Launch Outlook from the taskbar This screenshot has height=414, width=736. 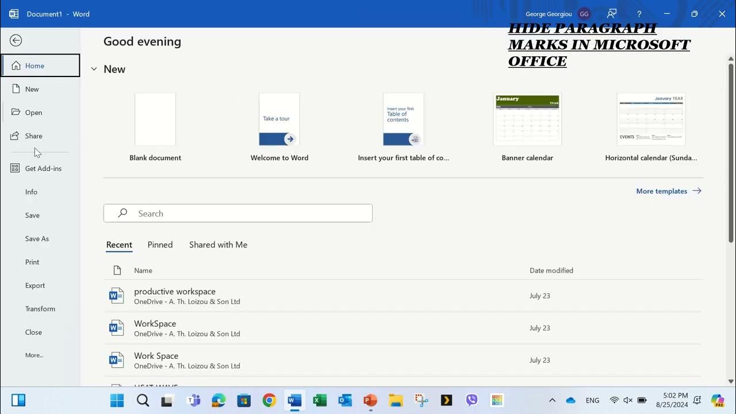click(345, 400)
